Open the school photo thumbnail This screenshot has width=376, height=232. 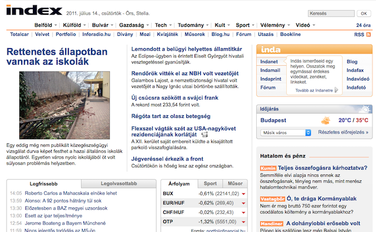tap(65, 105)
